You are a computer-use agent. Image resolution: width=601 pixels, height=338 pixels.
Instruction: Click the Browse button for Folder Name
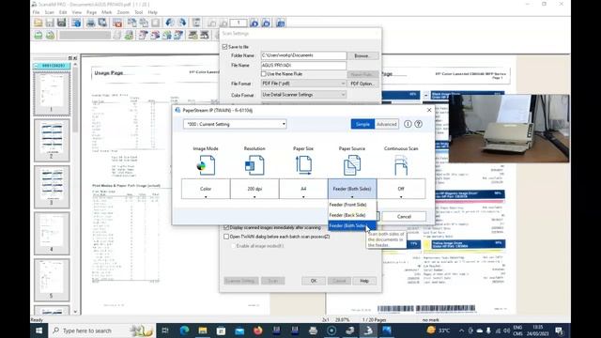362,55
